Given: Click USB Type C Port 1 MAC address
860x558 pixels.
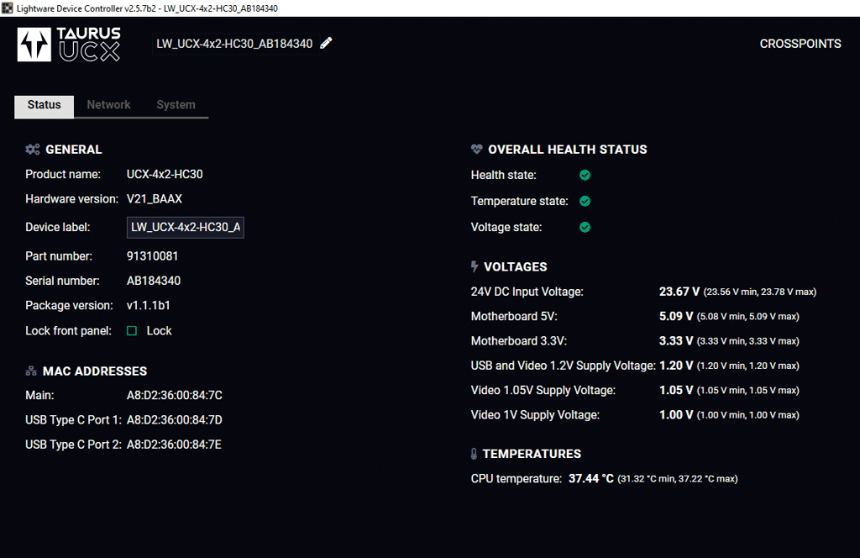Looking at the screenshot, I should click(x=175, y=419).
